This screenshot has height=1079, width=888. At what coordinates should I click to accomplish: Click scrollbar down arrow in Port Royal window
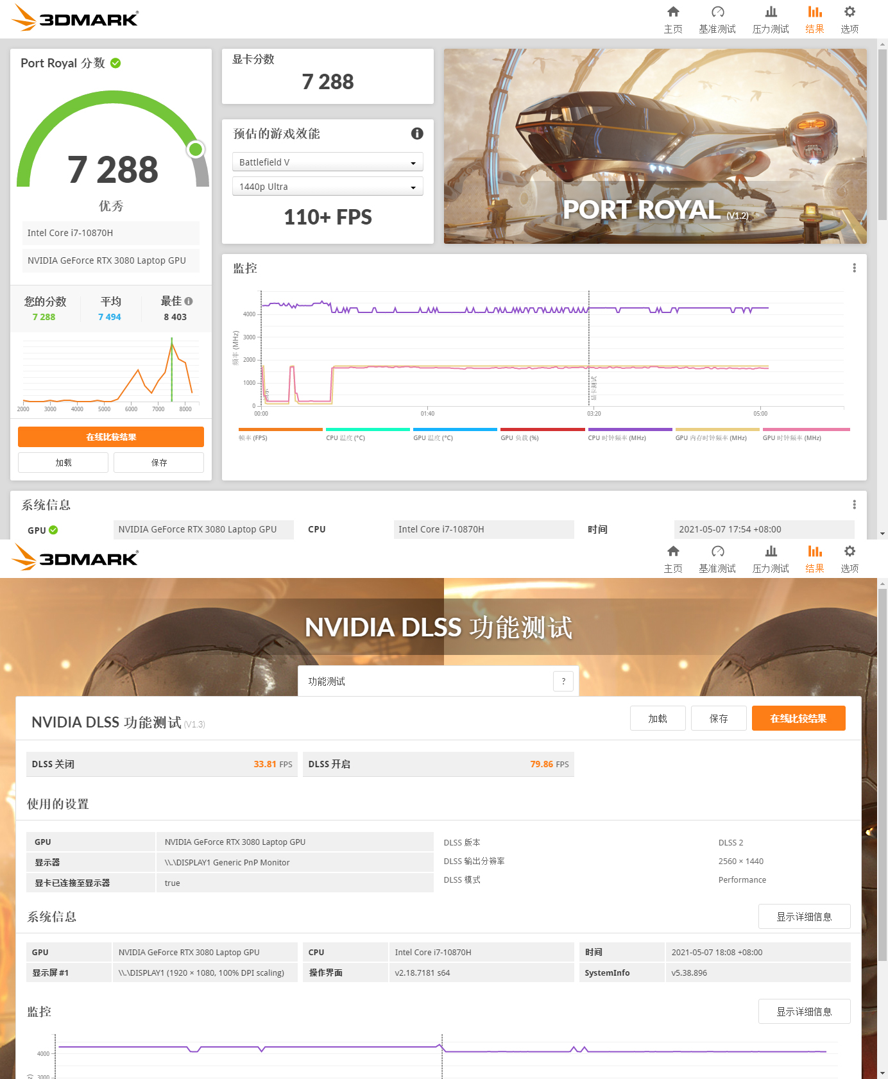(x=883, y=534)
